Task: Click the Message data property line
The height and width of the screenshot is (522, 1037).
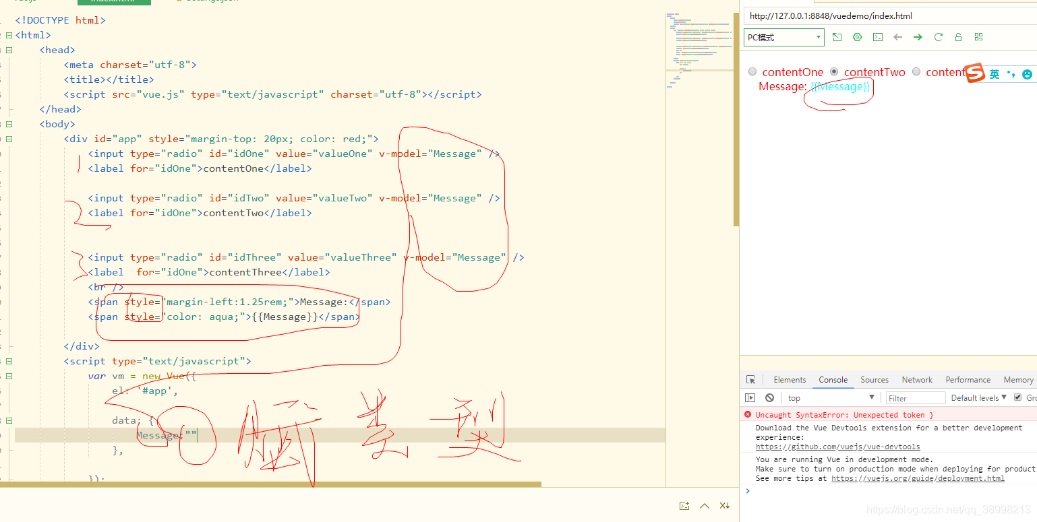Action: (167, 435)
